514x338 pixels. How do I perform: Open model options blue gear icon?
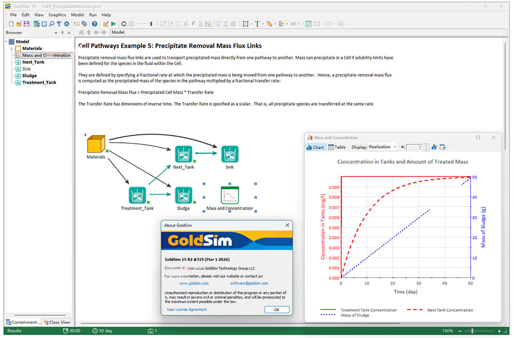(x=66, y=24)
